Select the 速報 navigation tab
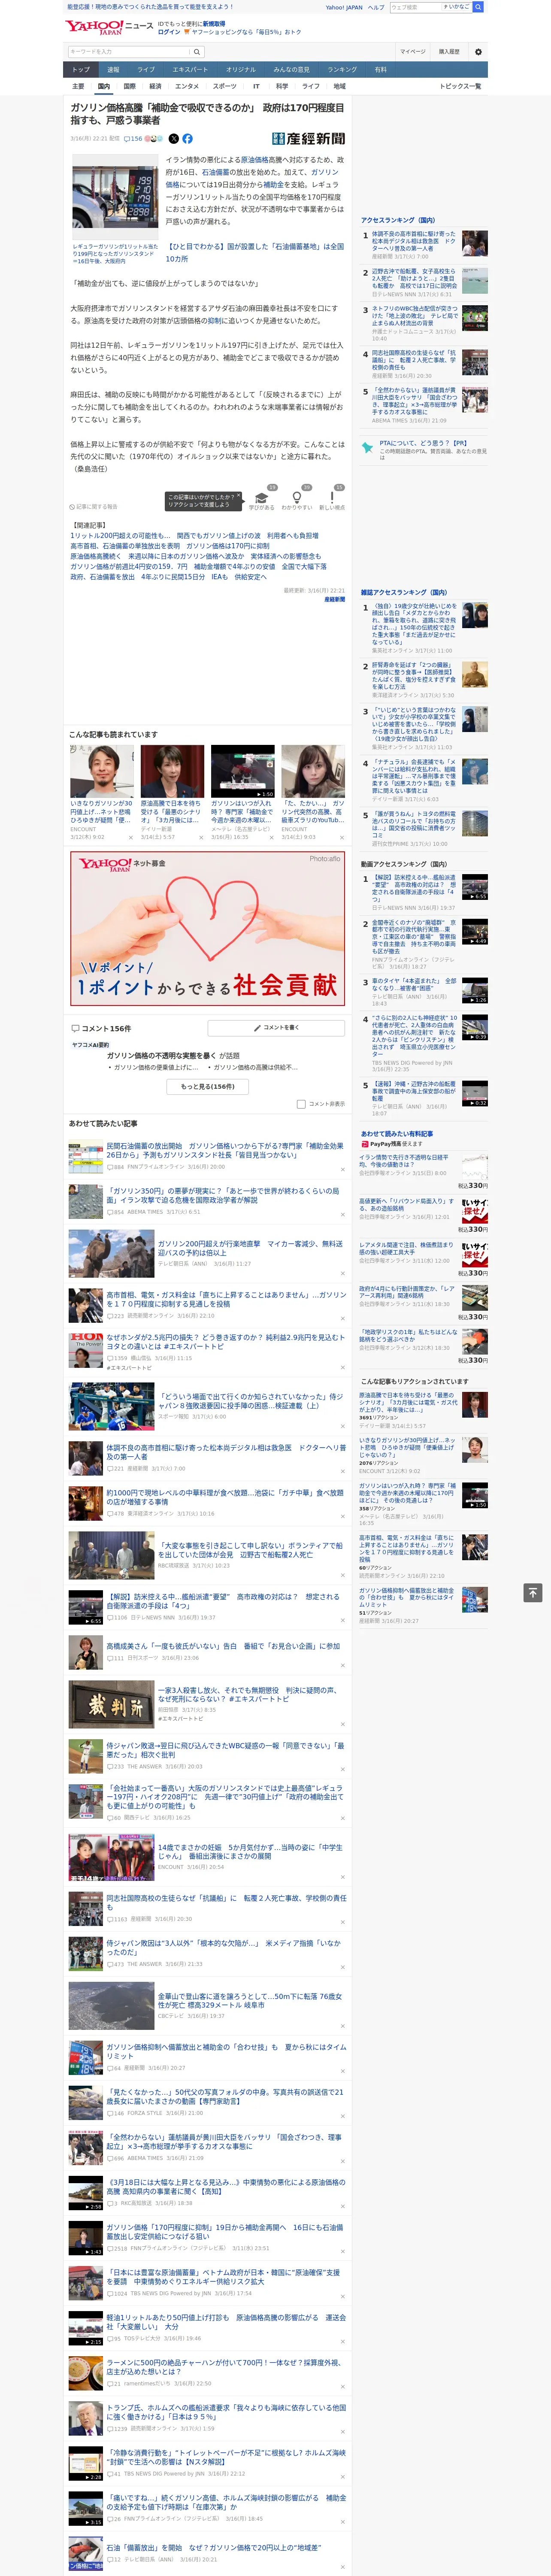 click(x=113, y=70)
